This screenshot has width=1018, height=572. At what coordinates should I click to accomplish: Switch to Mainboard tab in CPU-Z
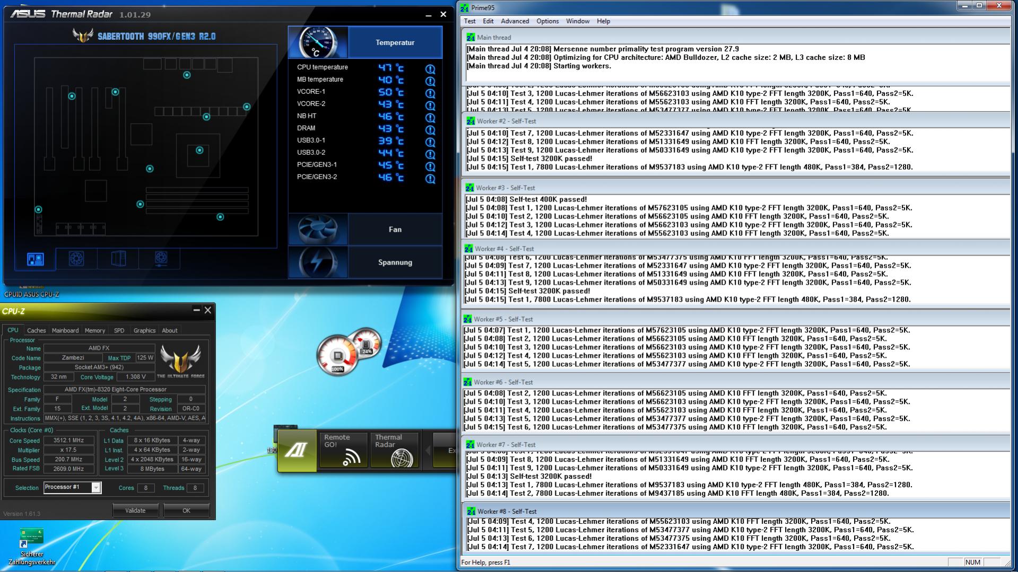(65, 330)
